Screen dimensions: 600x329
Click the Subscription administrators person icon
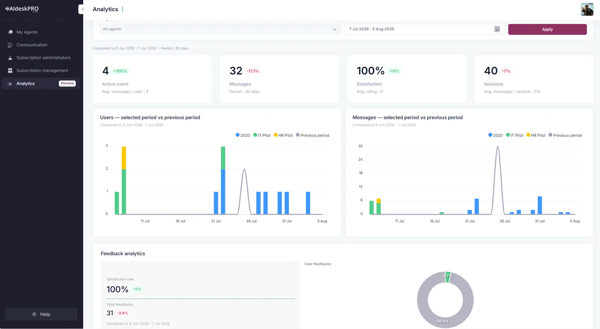click(x=10, y=58)
